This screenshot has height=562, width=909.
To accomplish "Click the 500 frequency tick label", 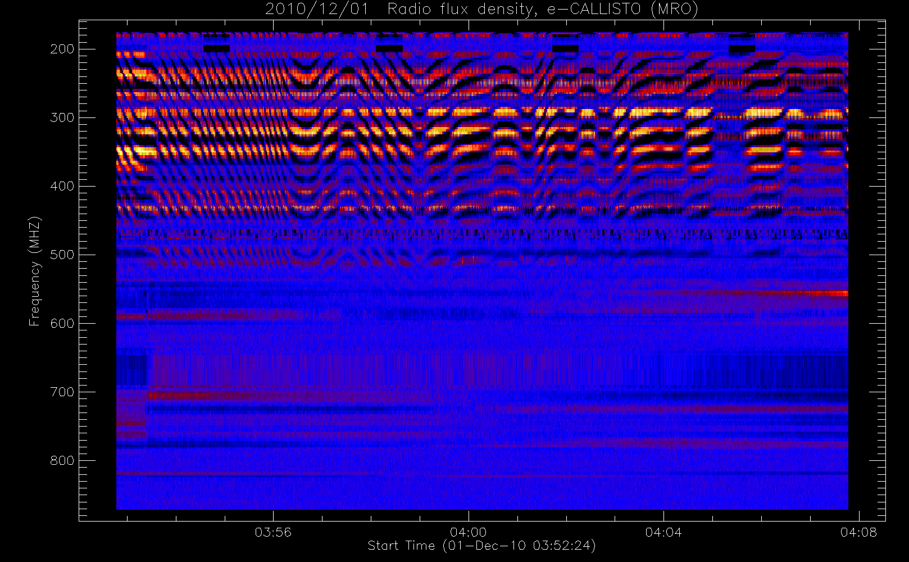I will pos(62,255).
